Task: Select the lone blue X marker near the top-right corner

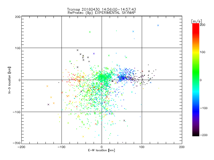Action: tap(158, 25)
